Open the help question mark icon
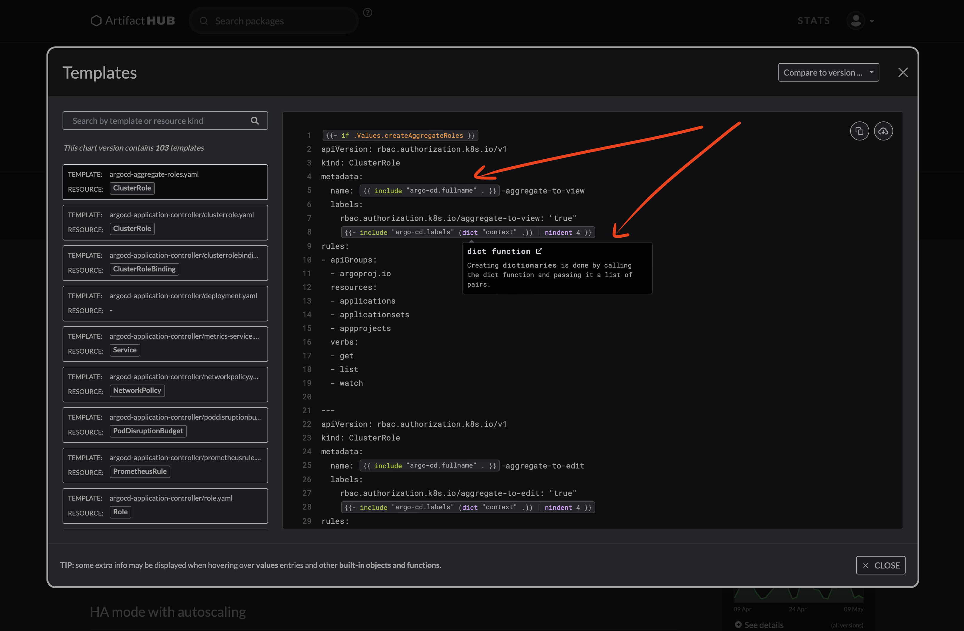 [x=367, y=13]
